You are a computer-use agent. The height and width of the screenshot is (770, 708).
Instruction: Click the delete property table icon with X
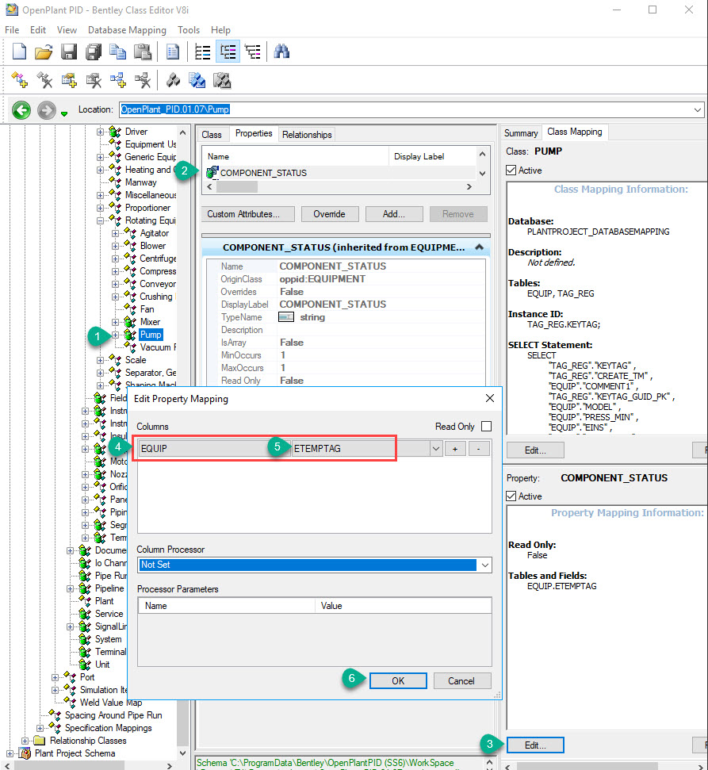94,80
